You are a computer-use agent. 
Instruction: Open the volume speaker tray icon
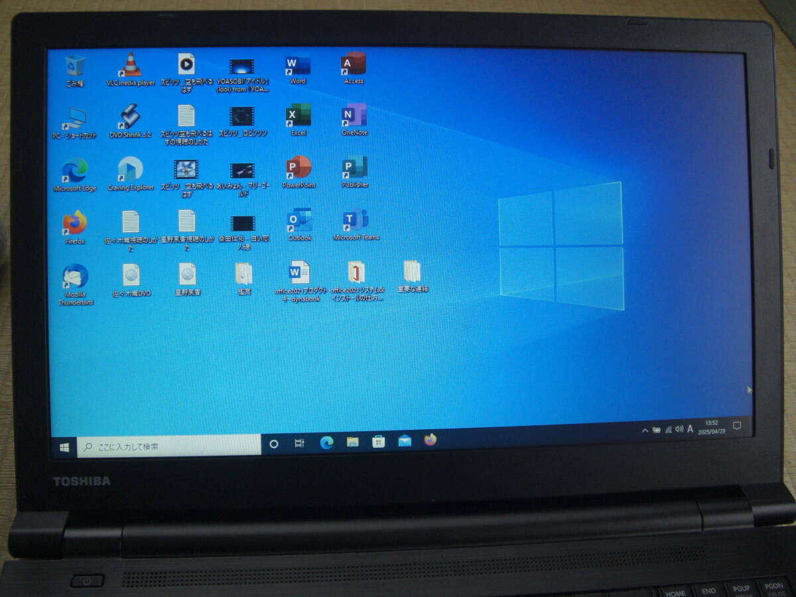[679, 429]
